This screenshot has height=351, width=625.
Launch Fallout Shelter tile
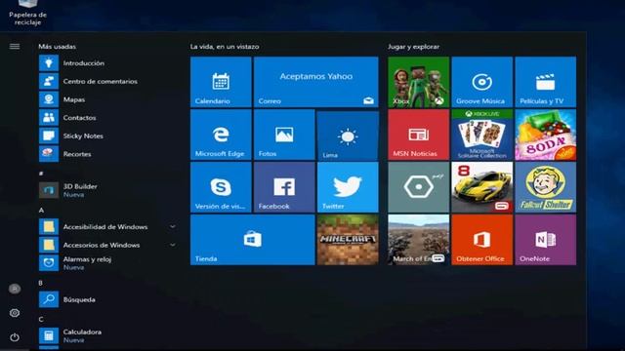[545, 187]
